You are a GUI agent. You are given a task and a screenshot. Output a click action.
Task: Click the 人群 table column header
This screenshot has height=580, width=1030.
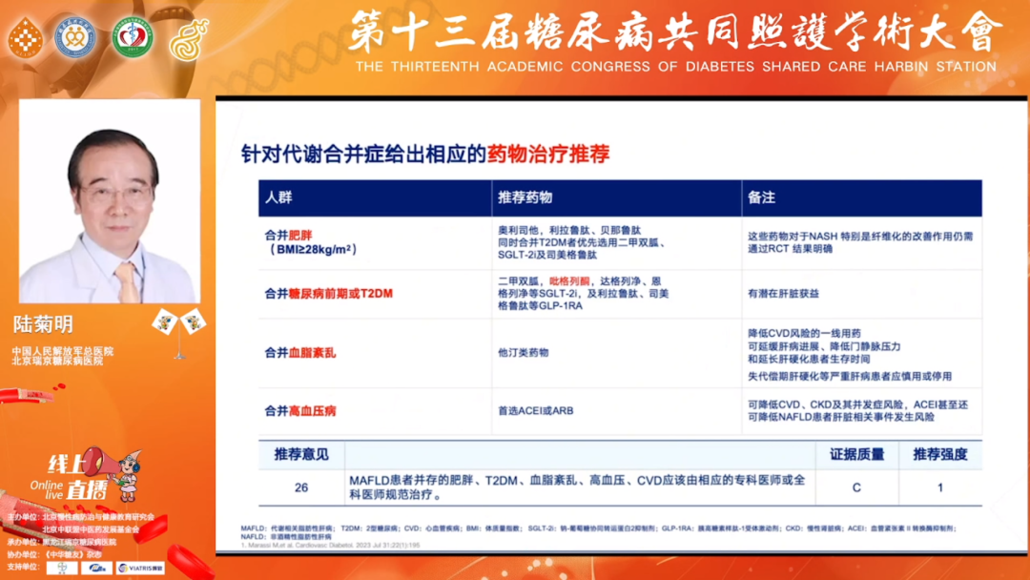pos(278,197)
